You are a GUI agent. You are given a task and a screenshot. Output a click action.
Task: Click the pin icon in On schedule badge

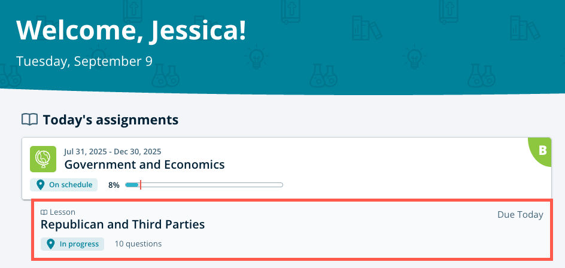tap(40, 185)
